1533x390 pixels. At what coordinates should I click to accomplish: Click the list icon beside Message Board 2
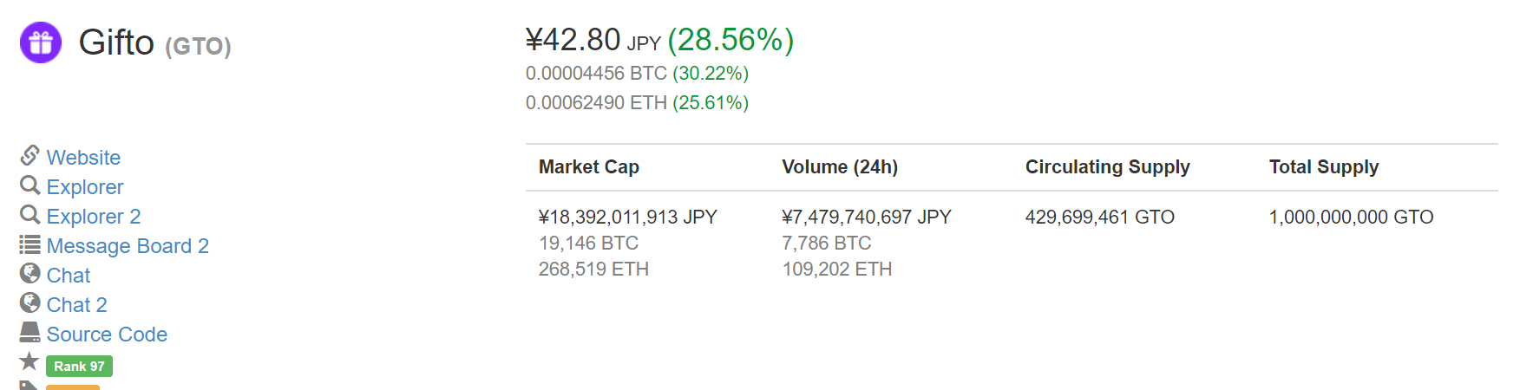pos(29,244)
